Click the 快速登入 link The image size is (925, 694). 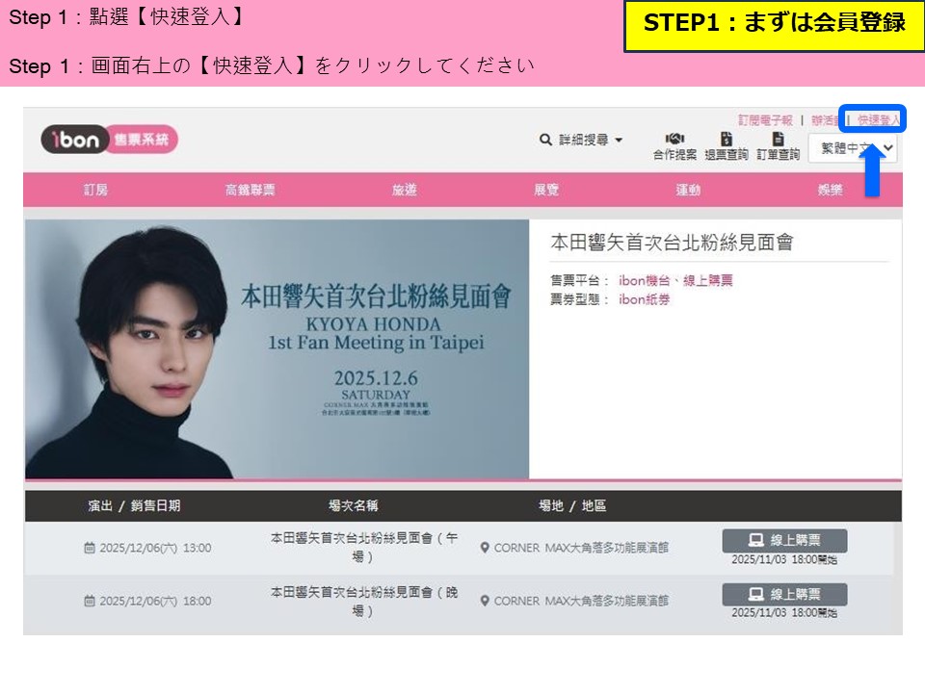(879, 120)
